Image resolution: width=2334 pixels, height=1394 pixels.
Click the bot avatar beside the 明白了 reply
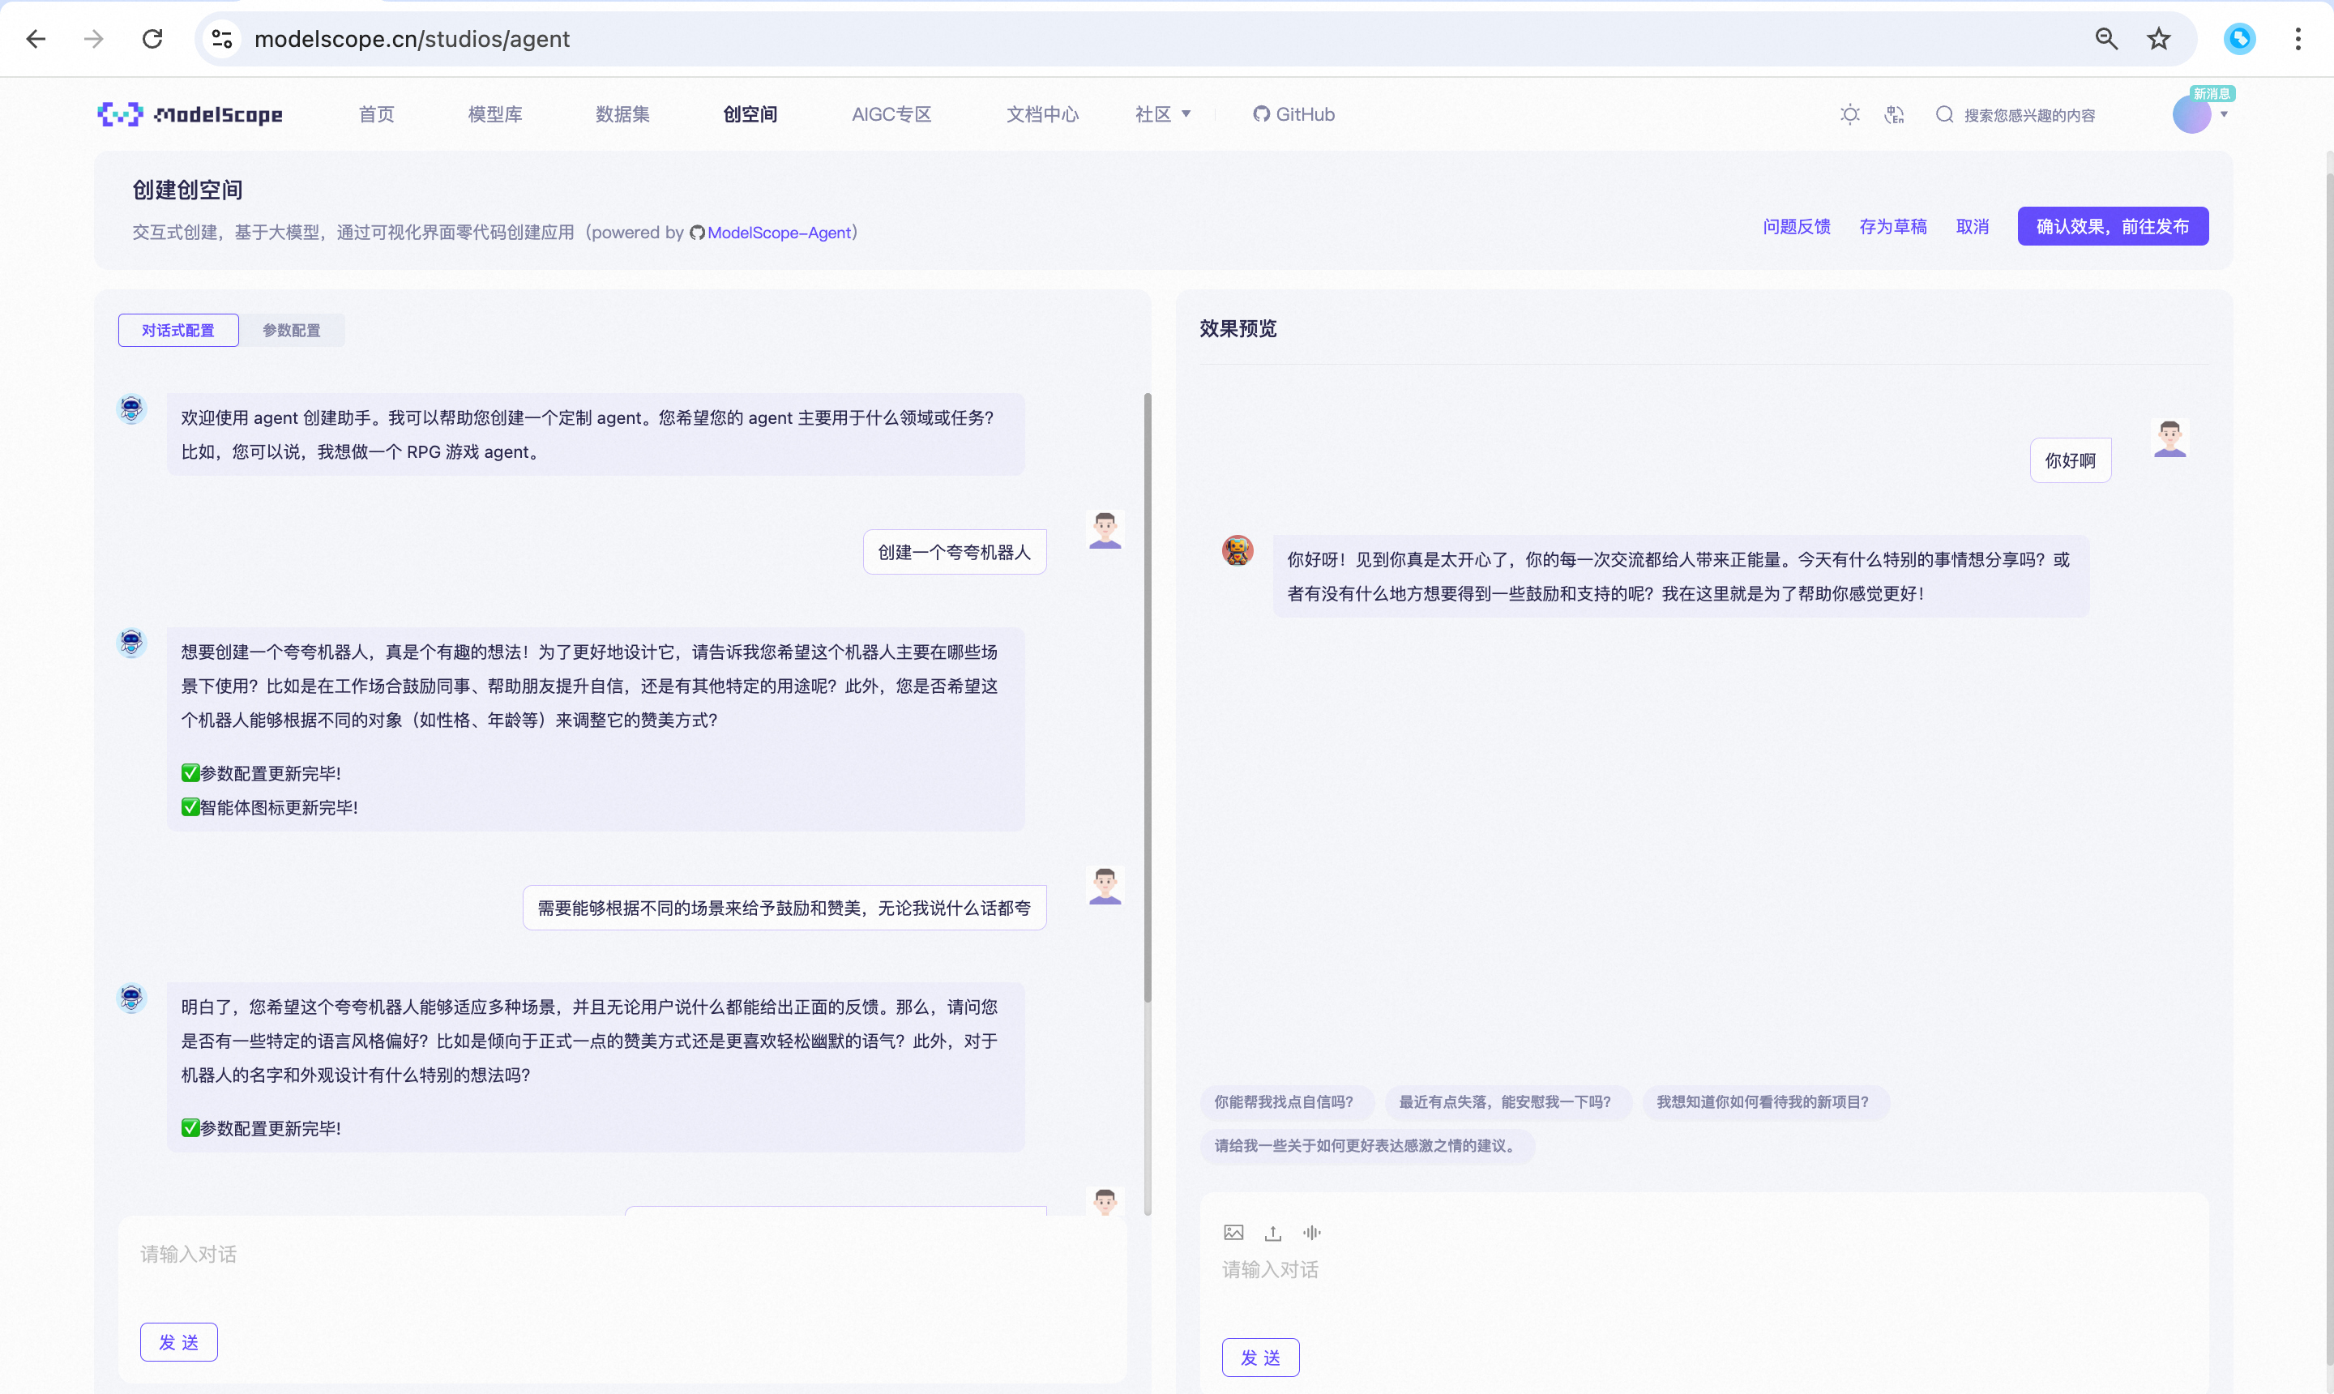tap(131, 998)
